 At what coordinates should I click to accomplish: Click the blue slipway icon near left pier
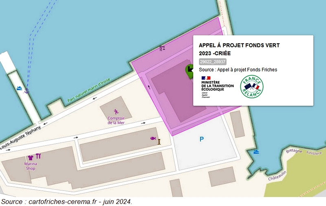tap(19, 88)
